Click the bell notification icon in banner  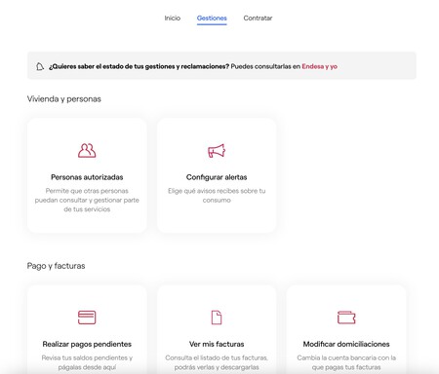(40, 66)
